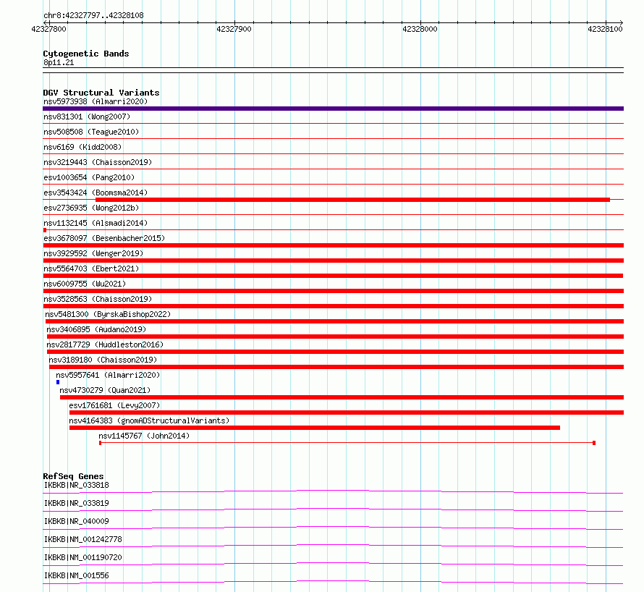Click the small blue nsv5957641 marker
Viewport: 644px width, 592px height.
(x=58, y=382)
